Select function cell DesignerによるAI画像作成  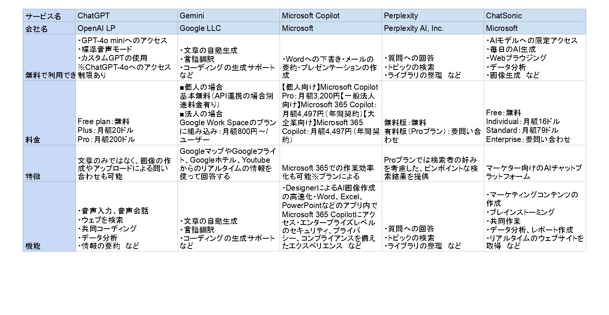click(x=330, y=216)
